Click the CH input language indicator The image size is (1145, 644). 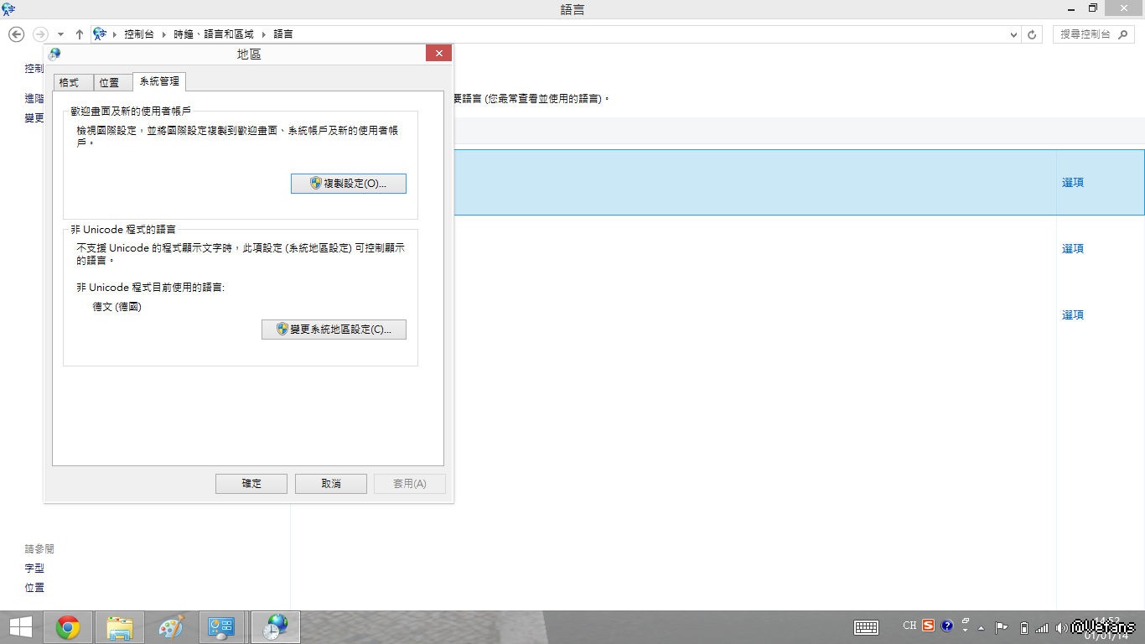(909, 626)
